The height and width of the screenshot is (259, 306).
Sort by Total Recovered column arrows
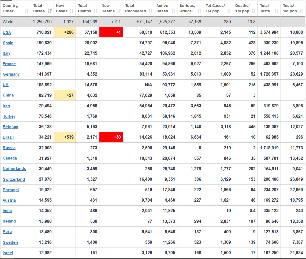[150, 11]
